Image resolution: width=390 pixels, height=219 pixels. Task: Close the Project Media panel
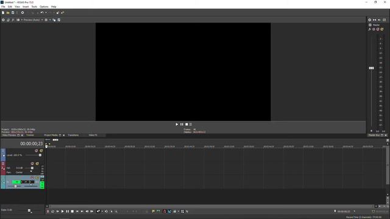[63, 135]
